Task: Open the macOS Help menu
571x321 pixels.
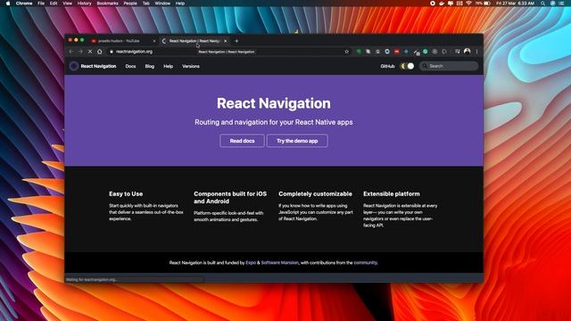Action: click(x=180, y=4)
